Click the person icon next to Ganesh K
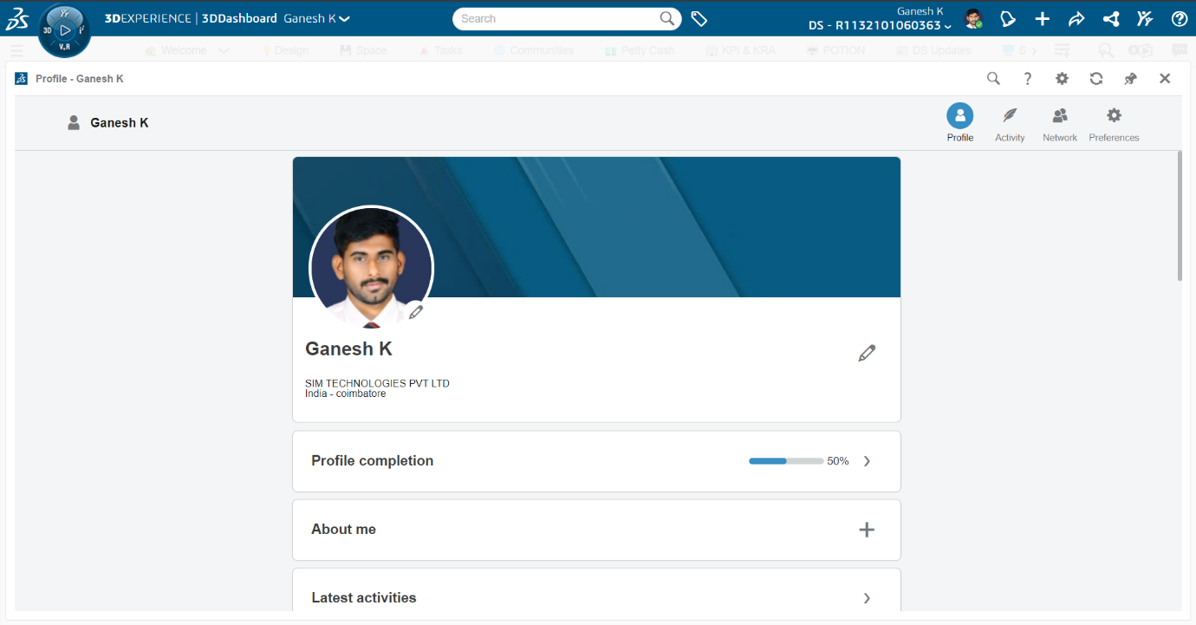 [74, 123]
